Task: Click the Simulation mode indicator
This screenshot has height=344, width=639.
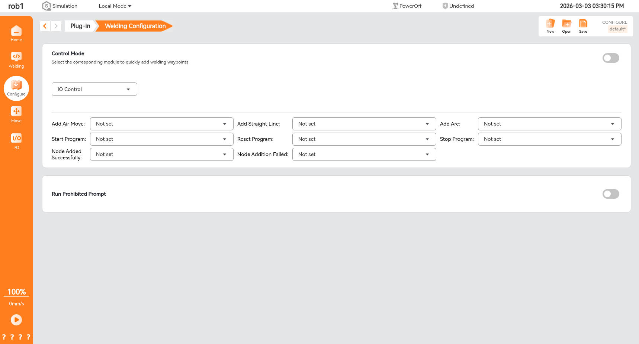Action: (60, 6)
